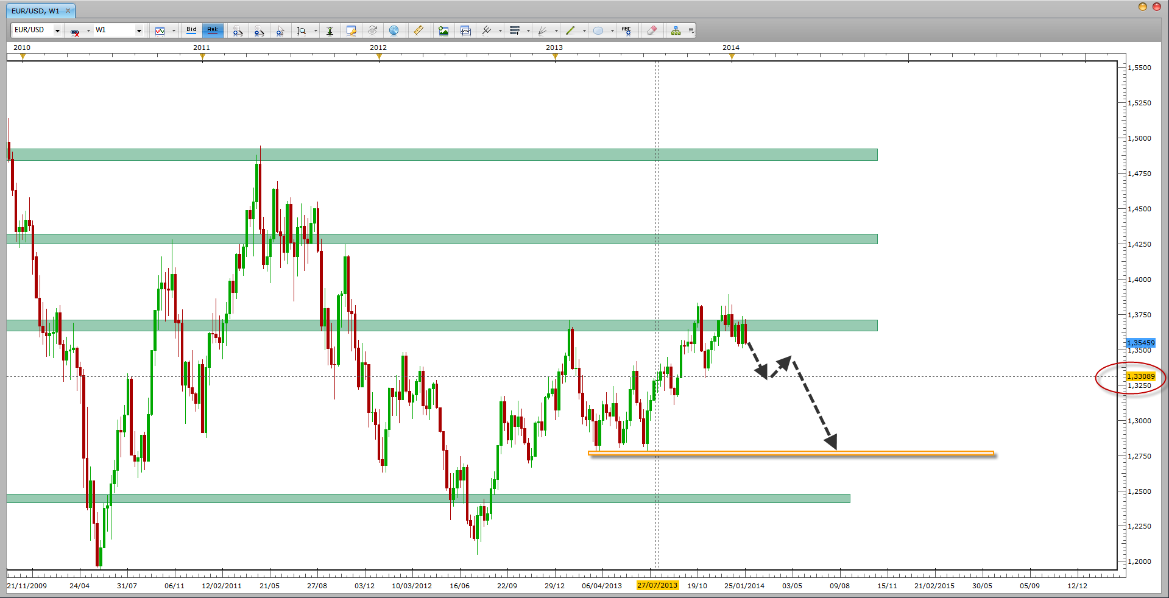Image resolution: width=1169 pixels, height=598 pixels.
Task: Click the orange window minimize button
Action: point(1142,7)
